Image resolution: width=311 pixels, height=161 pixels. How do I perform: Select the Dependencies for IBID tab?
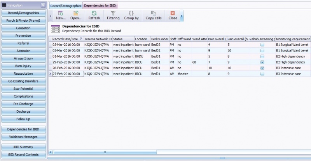coord(100,6)
